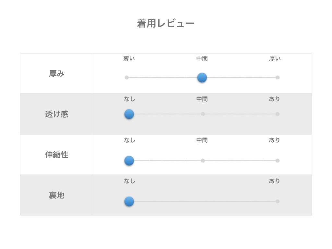Select the 厚み row heading

point(57,74)
